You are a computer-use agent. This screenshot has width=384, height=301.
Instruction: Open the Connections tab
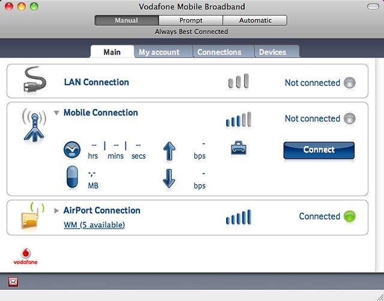(x=224, y=52)
